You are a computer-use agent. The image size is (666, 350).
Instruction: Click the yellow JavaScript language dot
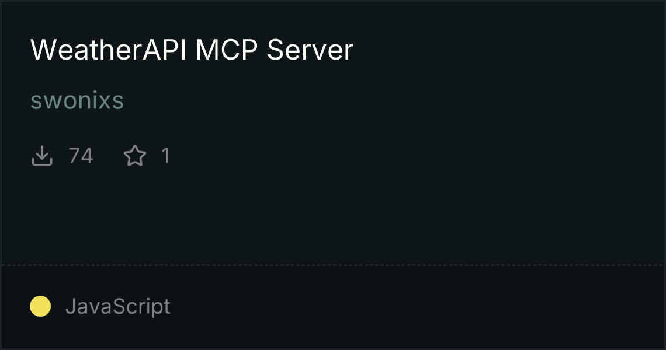[40, 306]
